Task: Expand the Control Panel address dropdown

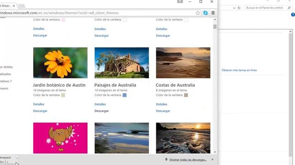Action: coord(234,8)
